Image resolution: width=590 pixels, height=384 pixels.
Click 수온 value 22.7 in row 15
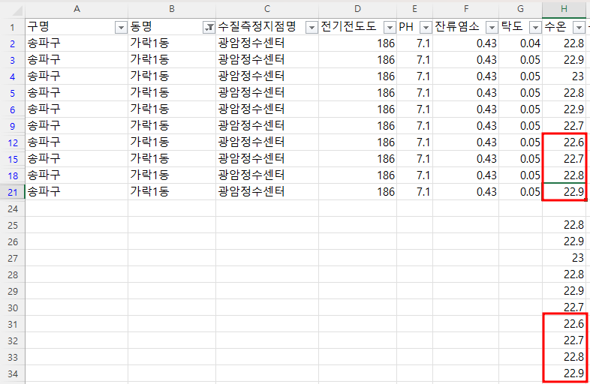click(x=573, y=159)
